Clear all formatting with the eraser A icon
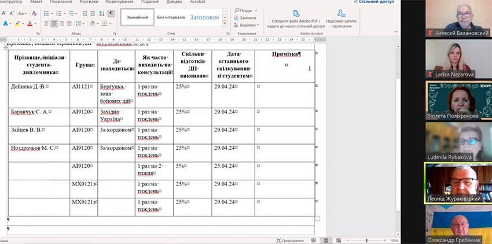Image resolution: width=492 pixels, height=244 pixels. click(x=34, y=13)
